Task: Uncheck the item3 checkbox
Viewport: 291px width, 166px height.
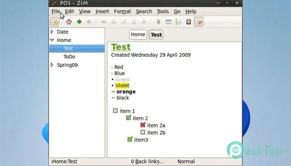Action: [130, 139]
